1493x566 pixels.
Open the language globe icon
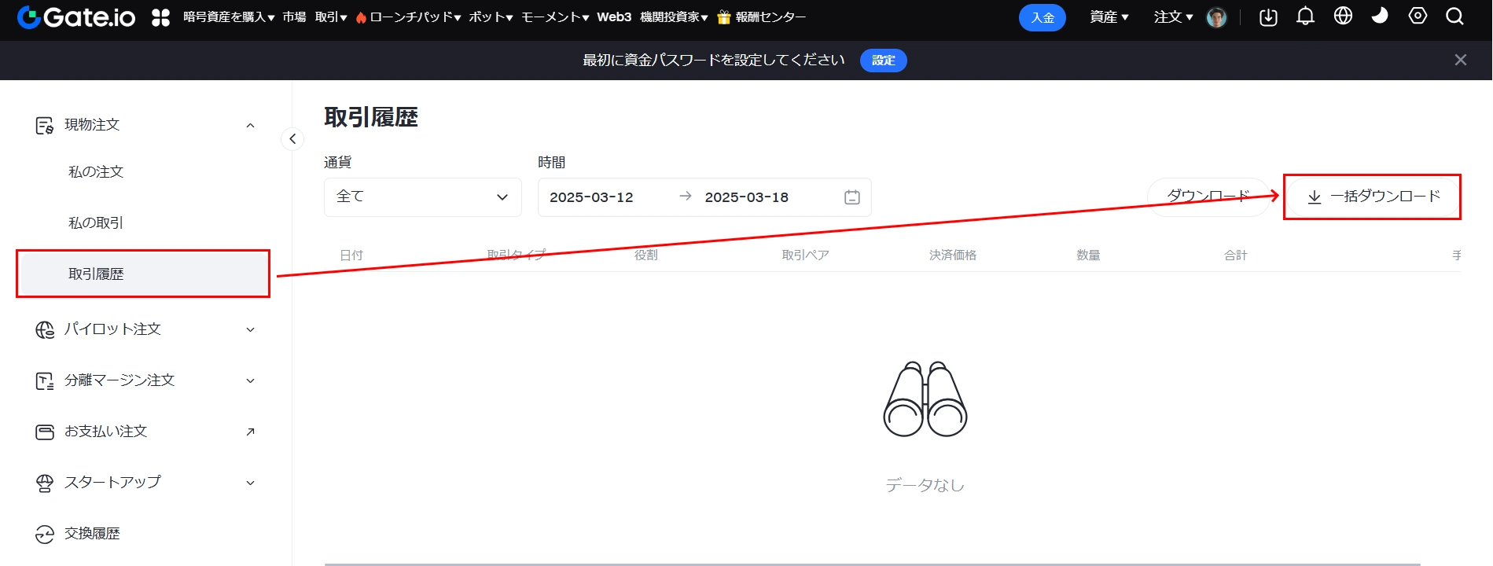point(1343,16)
